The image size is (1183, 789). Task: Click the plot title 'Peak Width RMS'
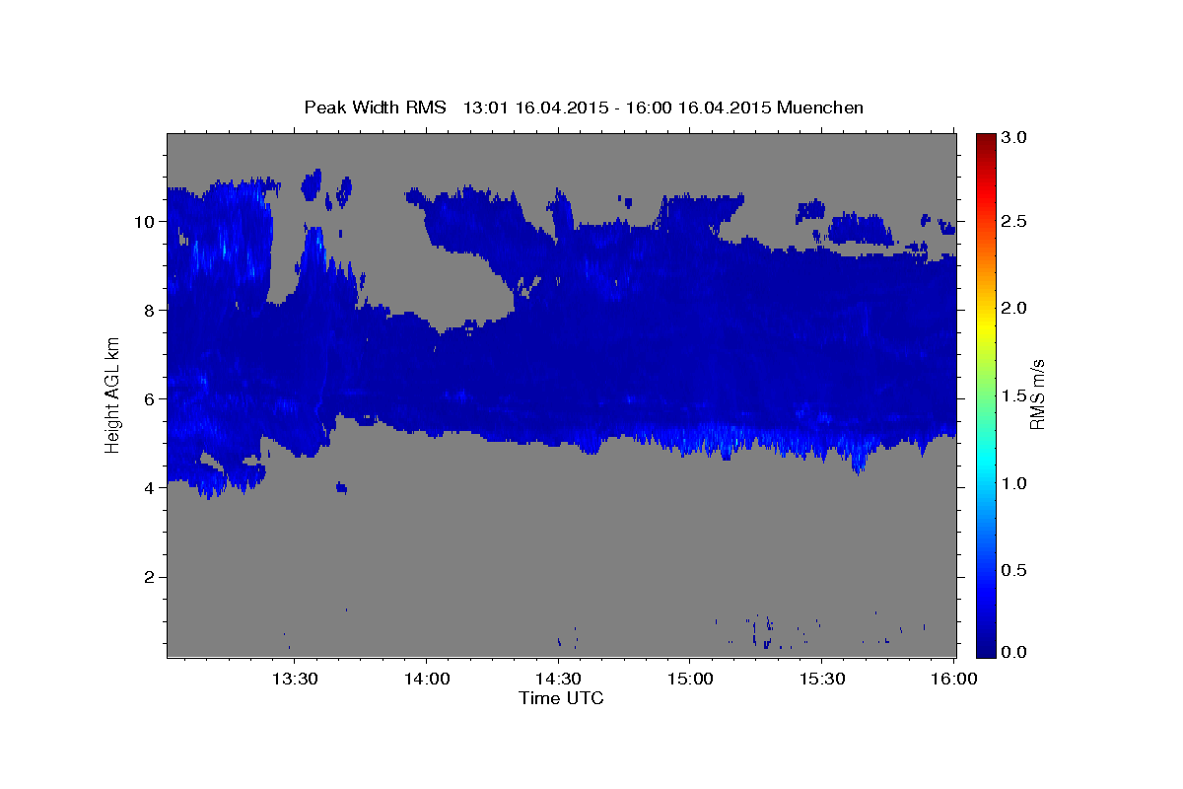coord(375,108)
